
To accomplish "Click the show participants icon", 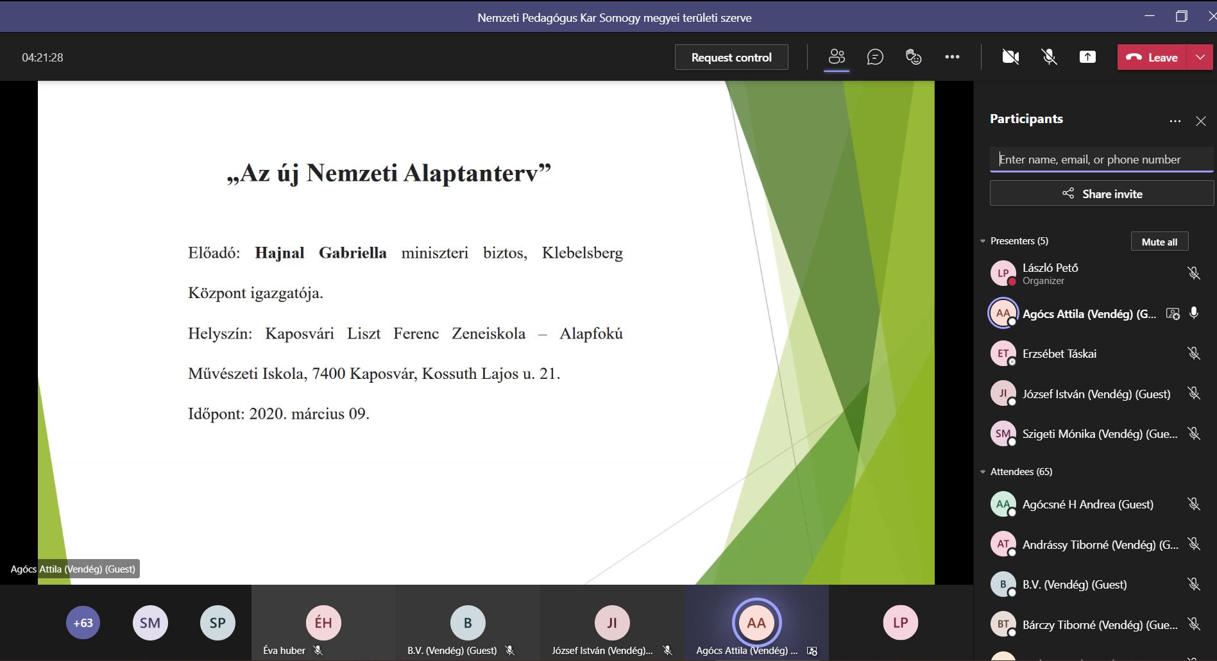I will click(837, 58).
